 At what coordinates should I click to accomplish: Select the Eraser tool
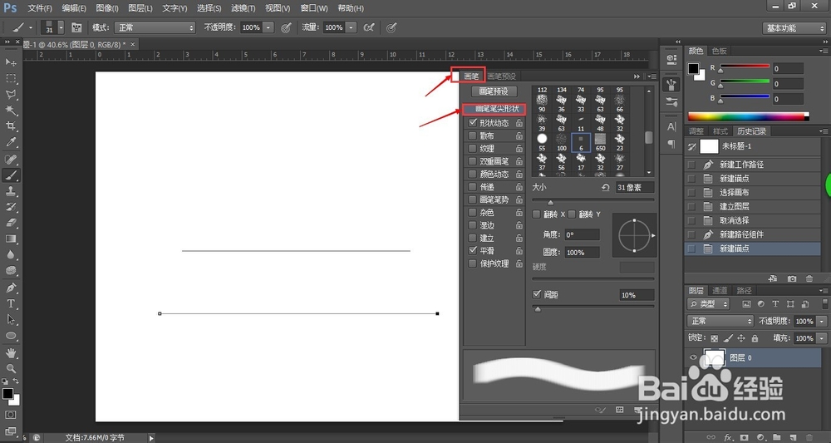11,223
